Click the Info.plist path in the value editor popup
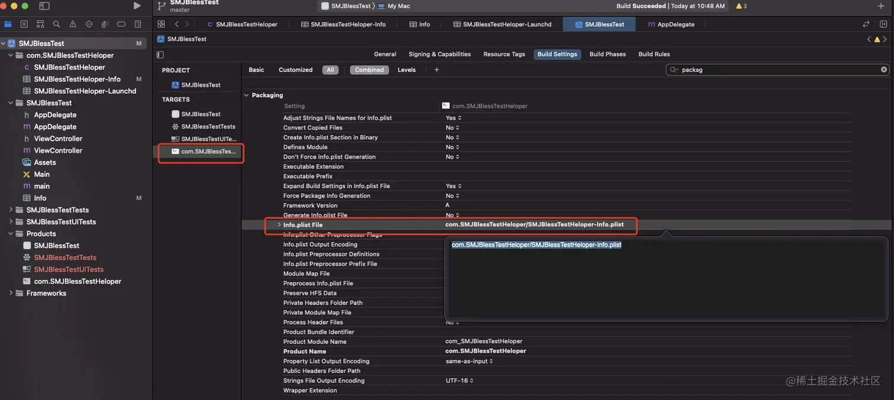This screenshot has height=400, width=894. click(x=536, y=245)
